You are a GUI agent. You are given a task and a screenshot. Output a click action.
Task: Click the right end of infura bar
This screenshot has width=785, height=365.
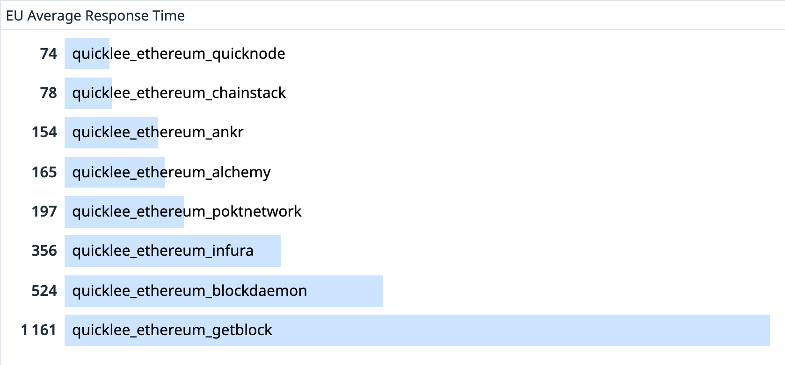tap(277, 251)
